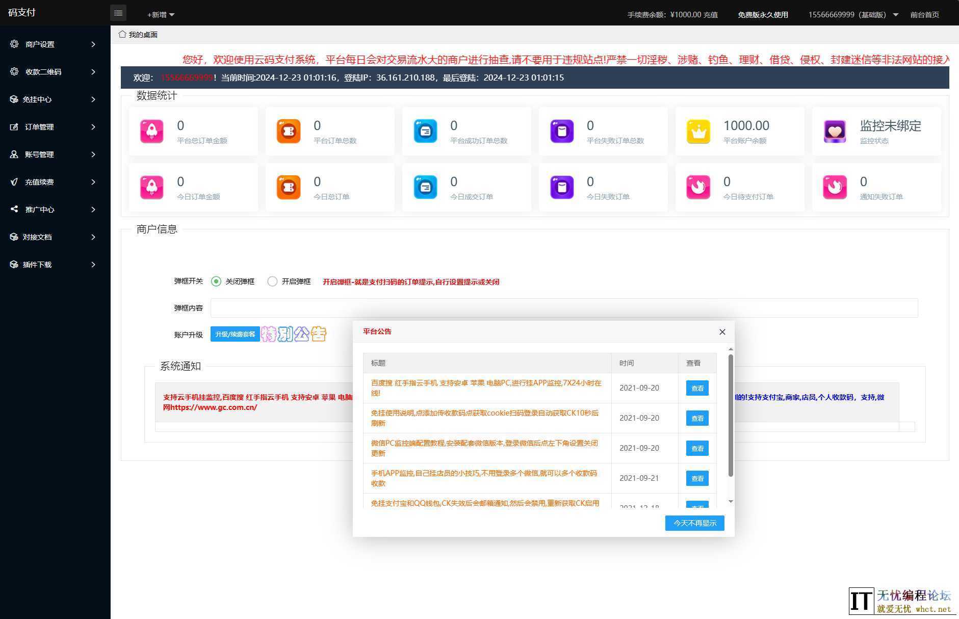Click the orange ticket icon for 平台订单总数
The width and height of the screenshot is (959, 619).
[x=289, y=132]
